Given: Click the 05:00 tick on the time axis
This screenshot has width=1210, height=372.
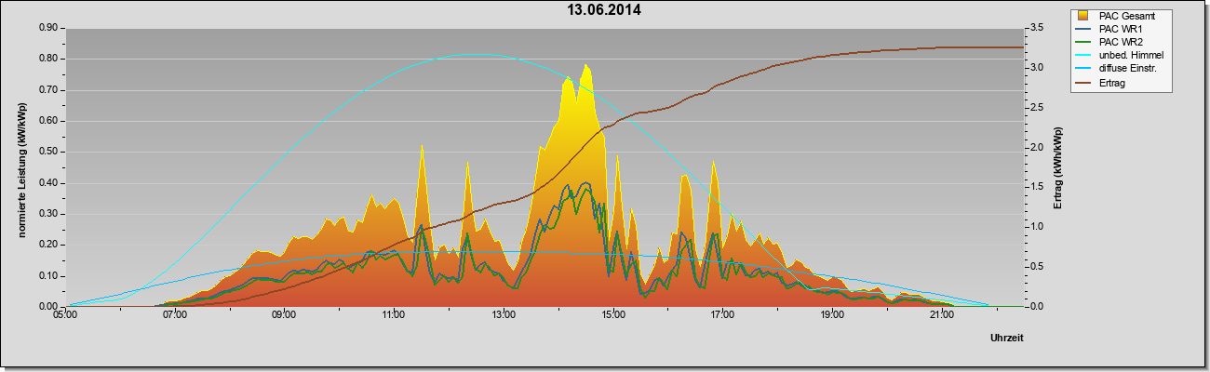Looking at the screenshot, I should [65, 316].
